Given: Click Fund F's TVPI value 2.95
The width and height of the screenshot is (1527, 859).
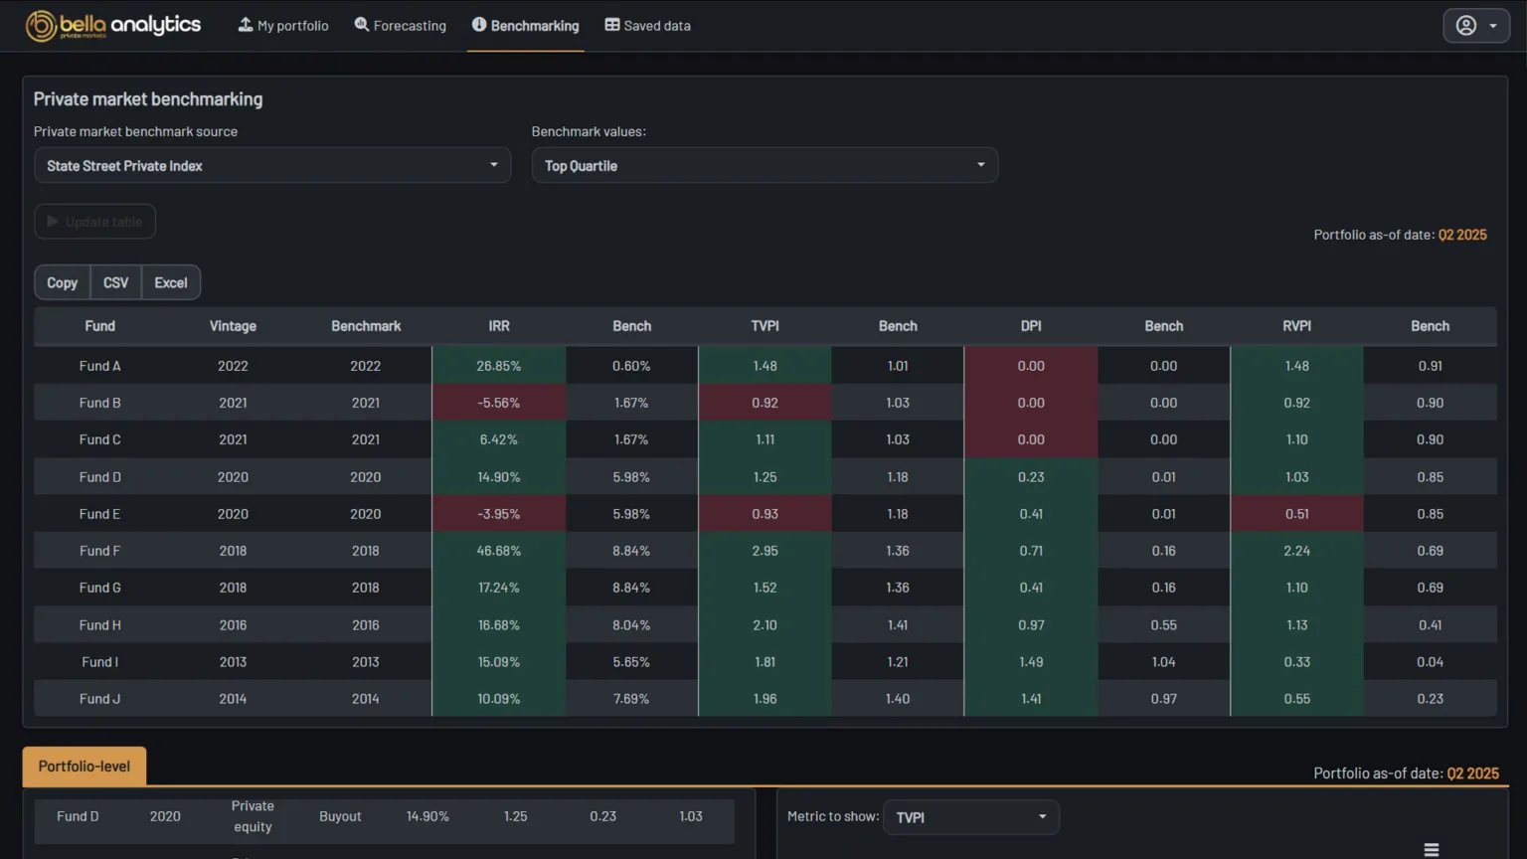Looking at the screenshot, I should (764, 551).
